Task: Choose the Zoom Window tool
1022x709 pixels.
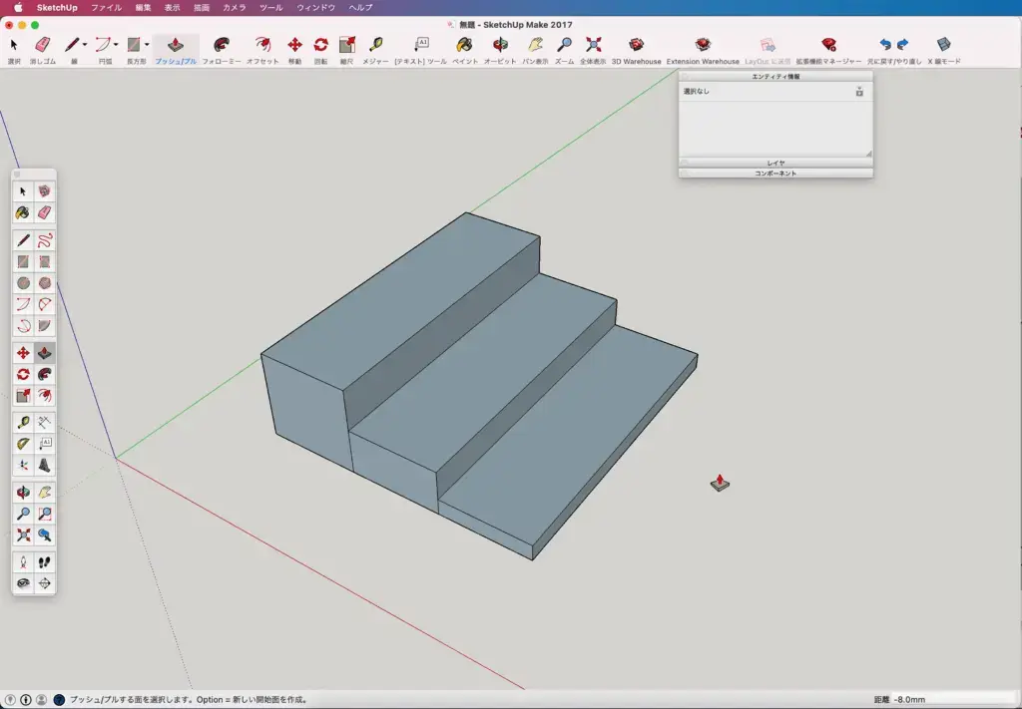Action: coord(44,514)
